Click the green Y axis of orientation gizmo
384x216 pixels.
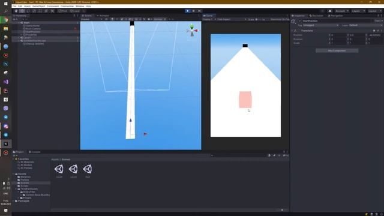[x=192, y=26]
